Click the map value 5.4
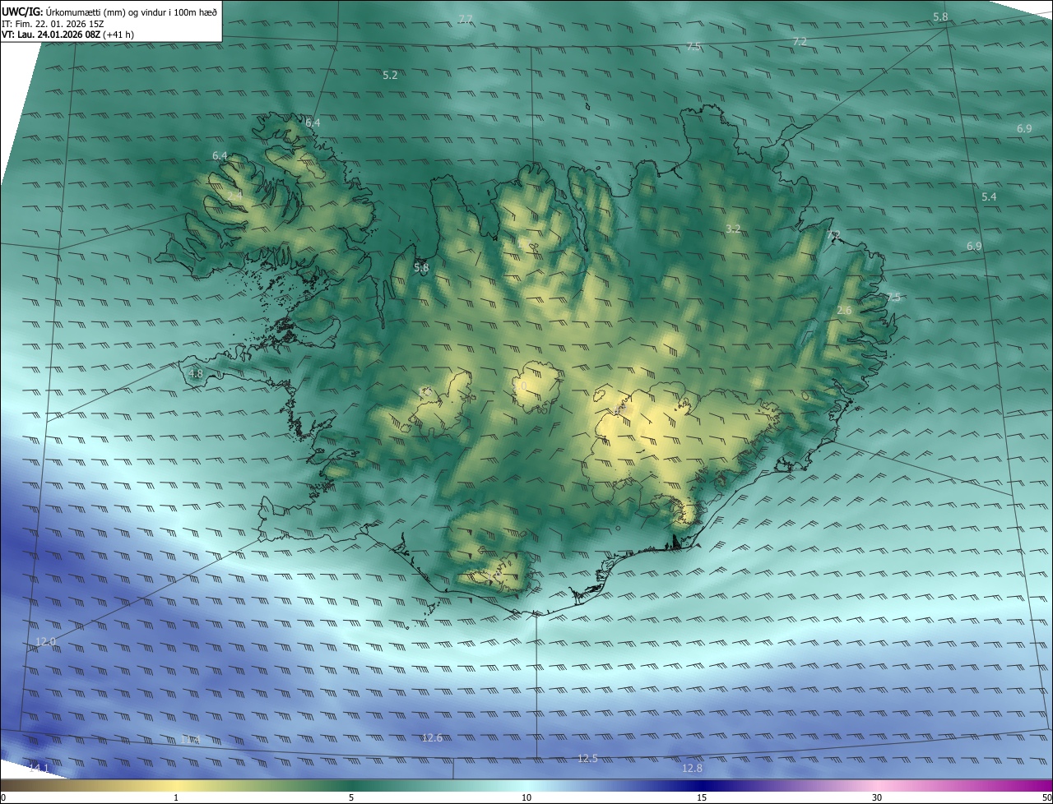 [x=989, y=196]
